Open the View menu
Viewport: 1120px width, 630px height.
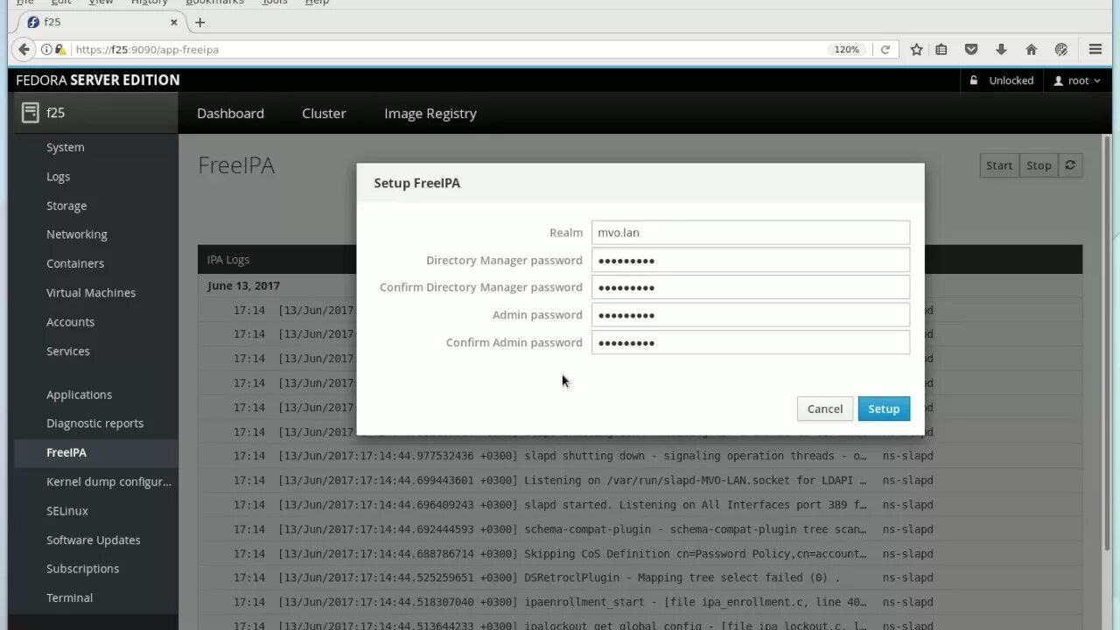101,3
